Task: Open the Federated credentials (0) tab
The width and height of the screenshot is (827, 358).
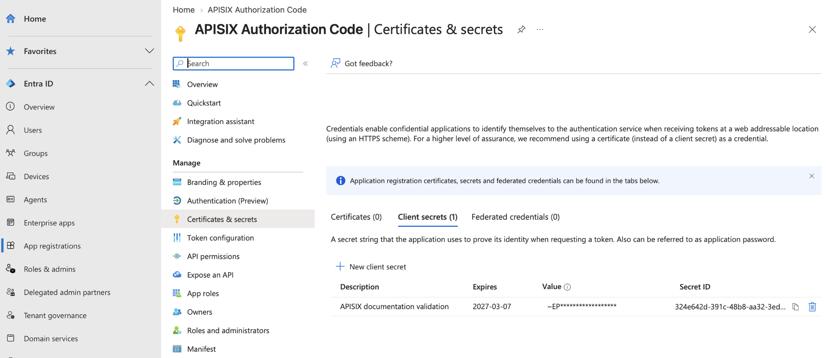Action: [x=516, y=217]
